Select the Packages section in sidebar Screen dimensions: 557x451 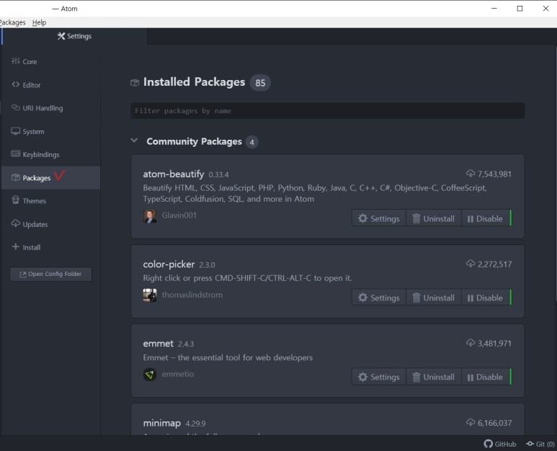point(50,177)
